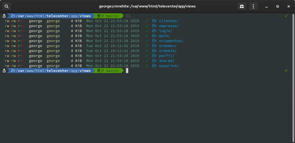Open the three-dot terminal menu
The image size is (295, 143).
point(253,6)
